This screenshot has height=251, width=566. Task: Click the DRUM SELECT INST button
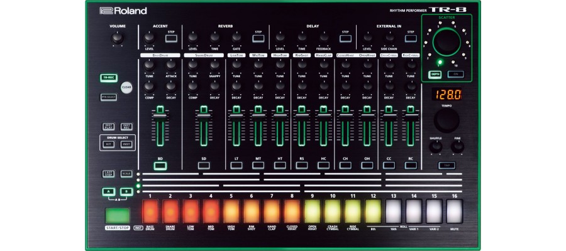point(126,144)
